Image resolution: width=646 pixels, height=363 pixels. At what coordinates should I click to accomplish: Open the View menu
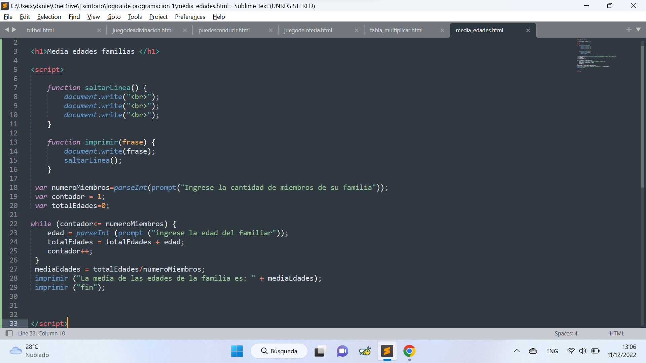coord(94,17)
